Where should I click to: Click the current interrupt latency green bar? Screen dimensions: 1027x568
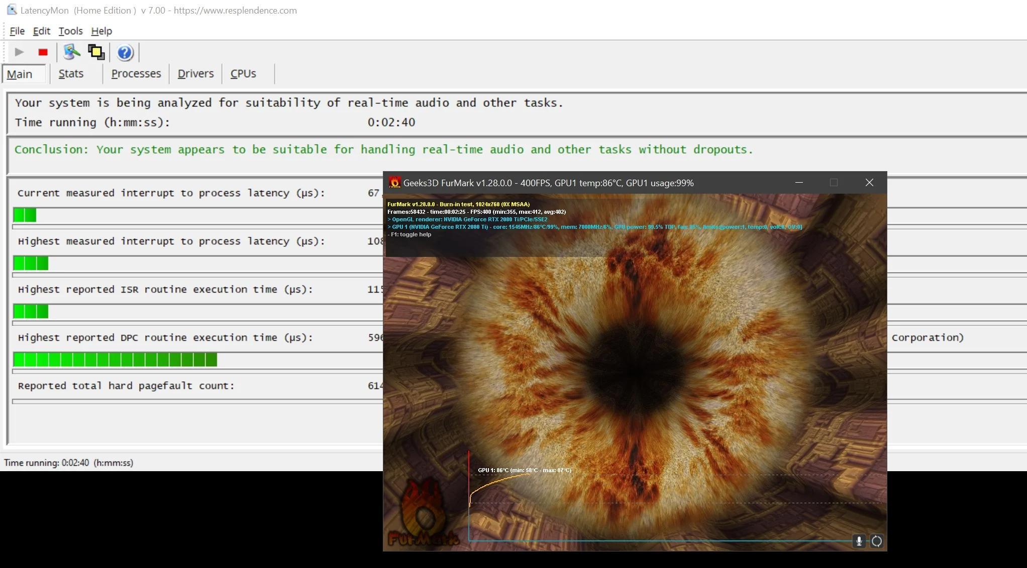pyautogui.click(x=25, y=215)
